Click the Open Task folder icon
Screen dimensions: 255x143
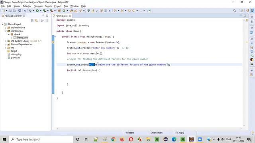76,11
